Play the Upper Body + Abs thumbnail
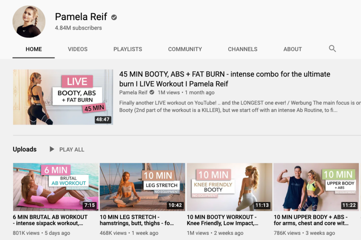Screen dimensions: 361x240 (x=316, y=187)
